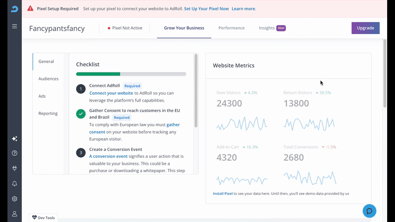This screenshot has width=395, height=222.
Task: Switch to Grow Your Business tab
Action: (184, 28)
